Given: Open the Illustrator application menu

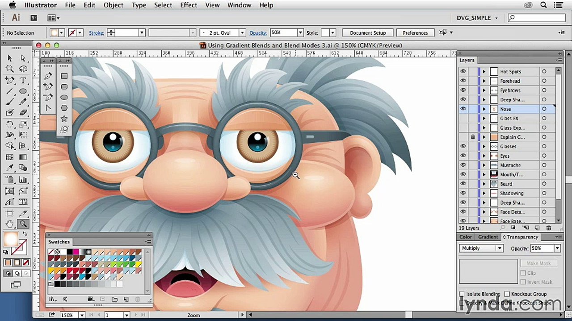Looking at the screenshot, I should point(40,5).
